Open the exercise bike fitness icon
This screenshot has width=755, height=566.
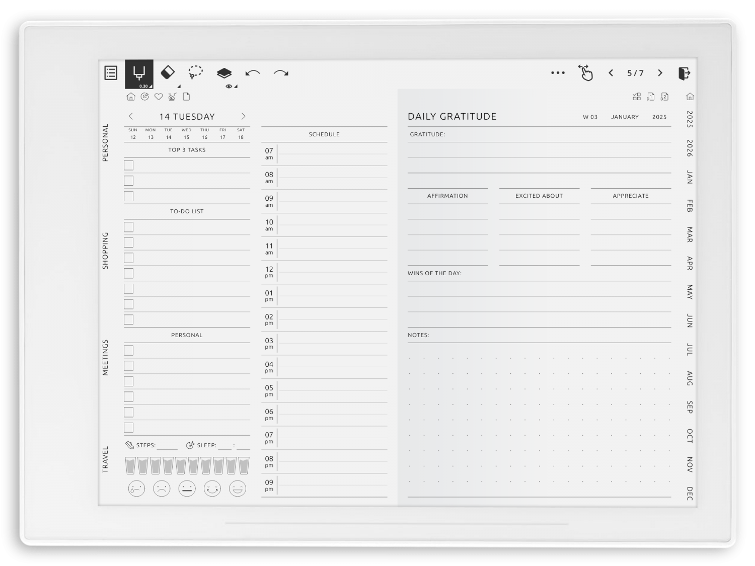click(173, 97)
